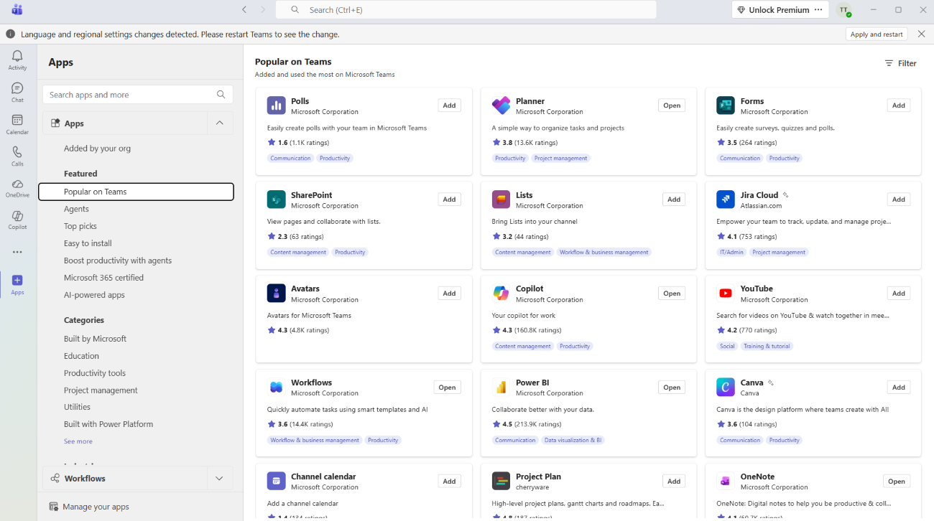The image size is (934, 521).
Task: Add the Polls app
Action: coord(449,105)
